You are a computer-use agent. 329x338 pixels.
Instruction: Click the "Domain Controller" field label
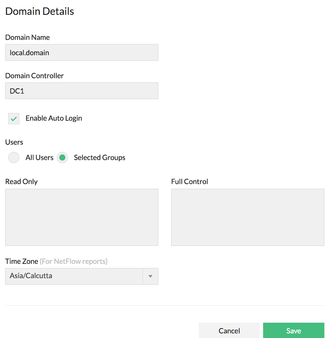coord(34,76)
